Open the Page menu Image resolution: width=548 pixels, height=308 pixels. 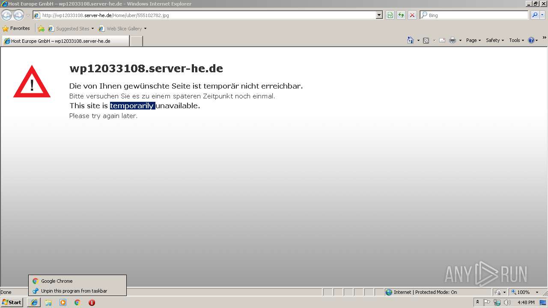click(474, 40)
